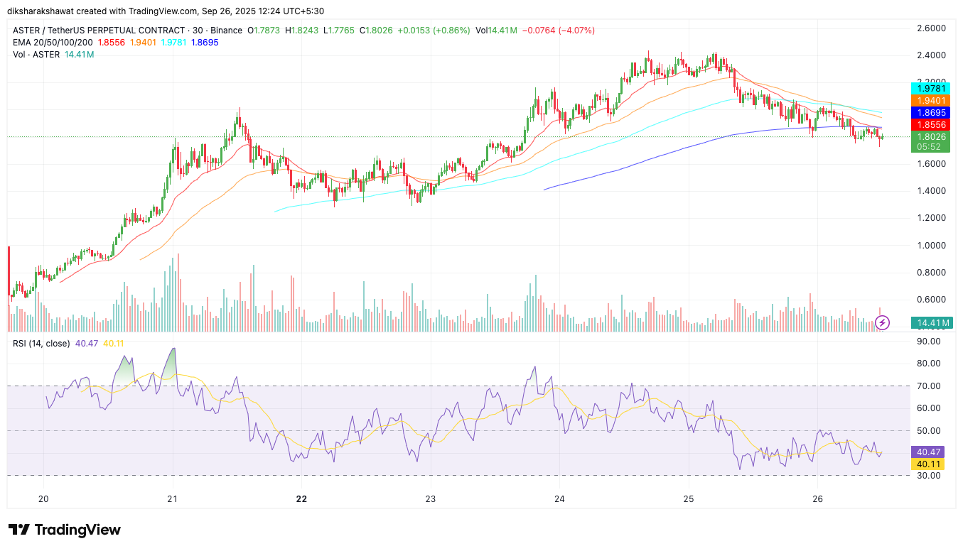Click the yellow 40.11 RSI axis label
The height and width of the screenshot is (551, 963).
click(927, 464)
